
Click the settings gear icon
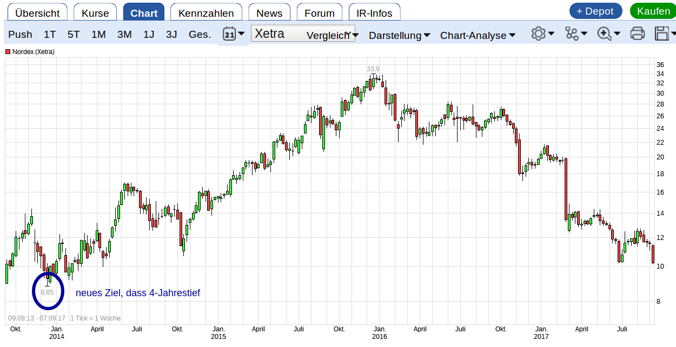pyautogui.click(x=538, y=34)
